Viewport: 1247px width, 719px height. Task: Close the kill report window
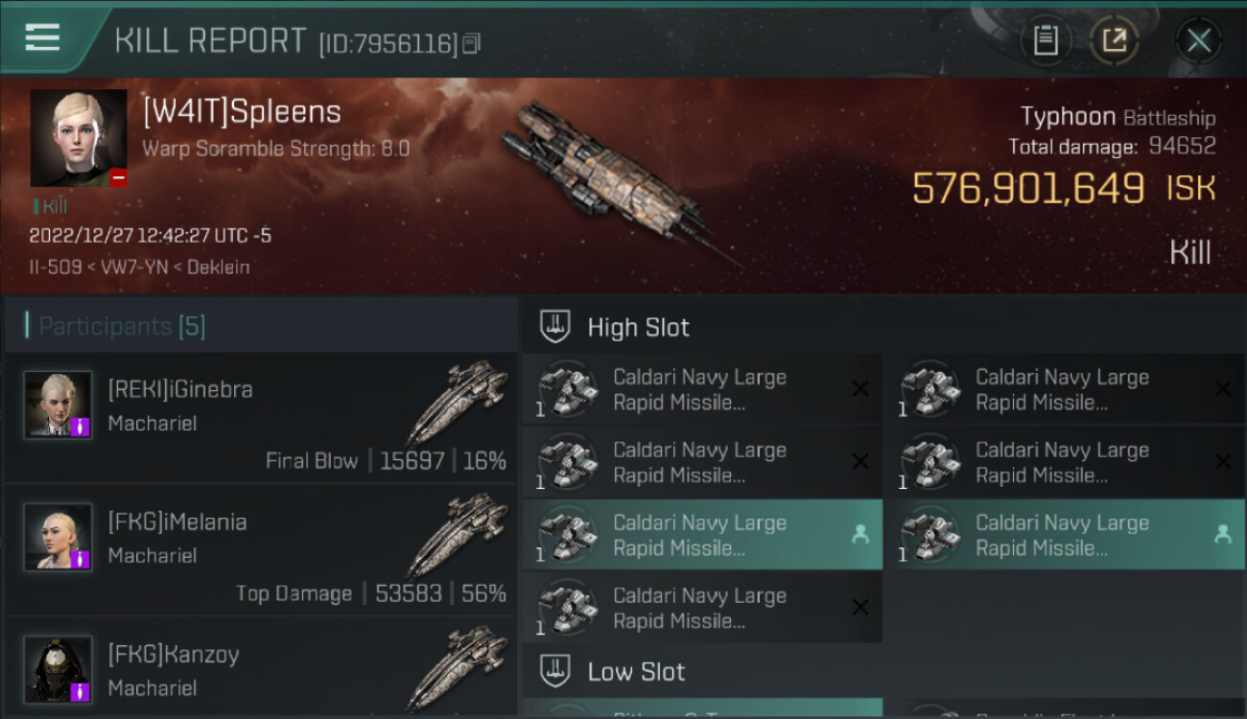(1198, 40)
